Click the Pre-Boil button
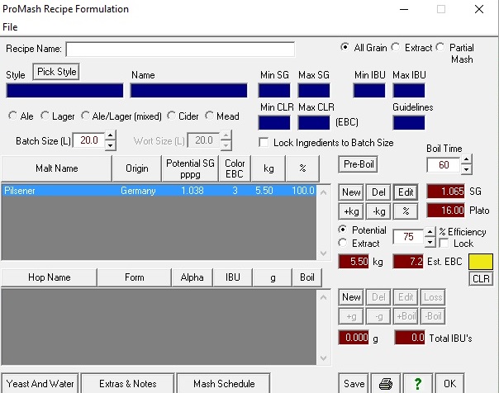This screenshot has height=393, width=499. (x=359, y=164)
